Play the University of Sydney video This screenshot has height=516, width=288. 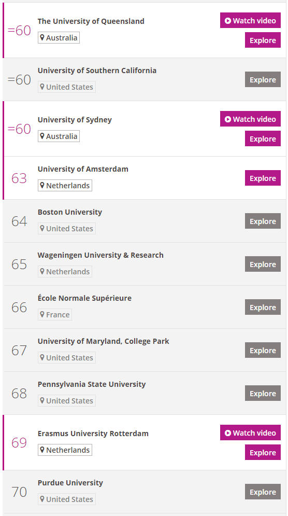click(x=250, y=119)
